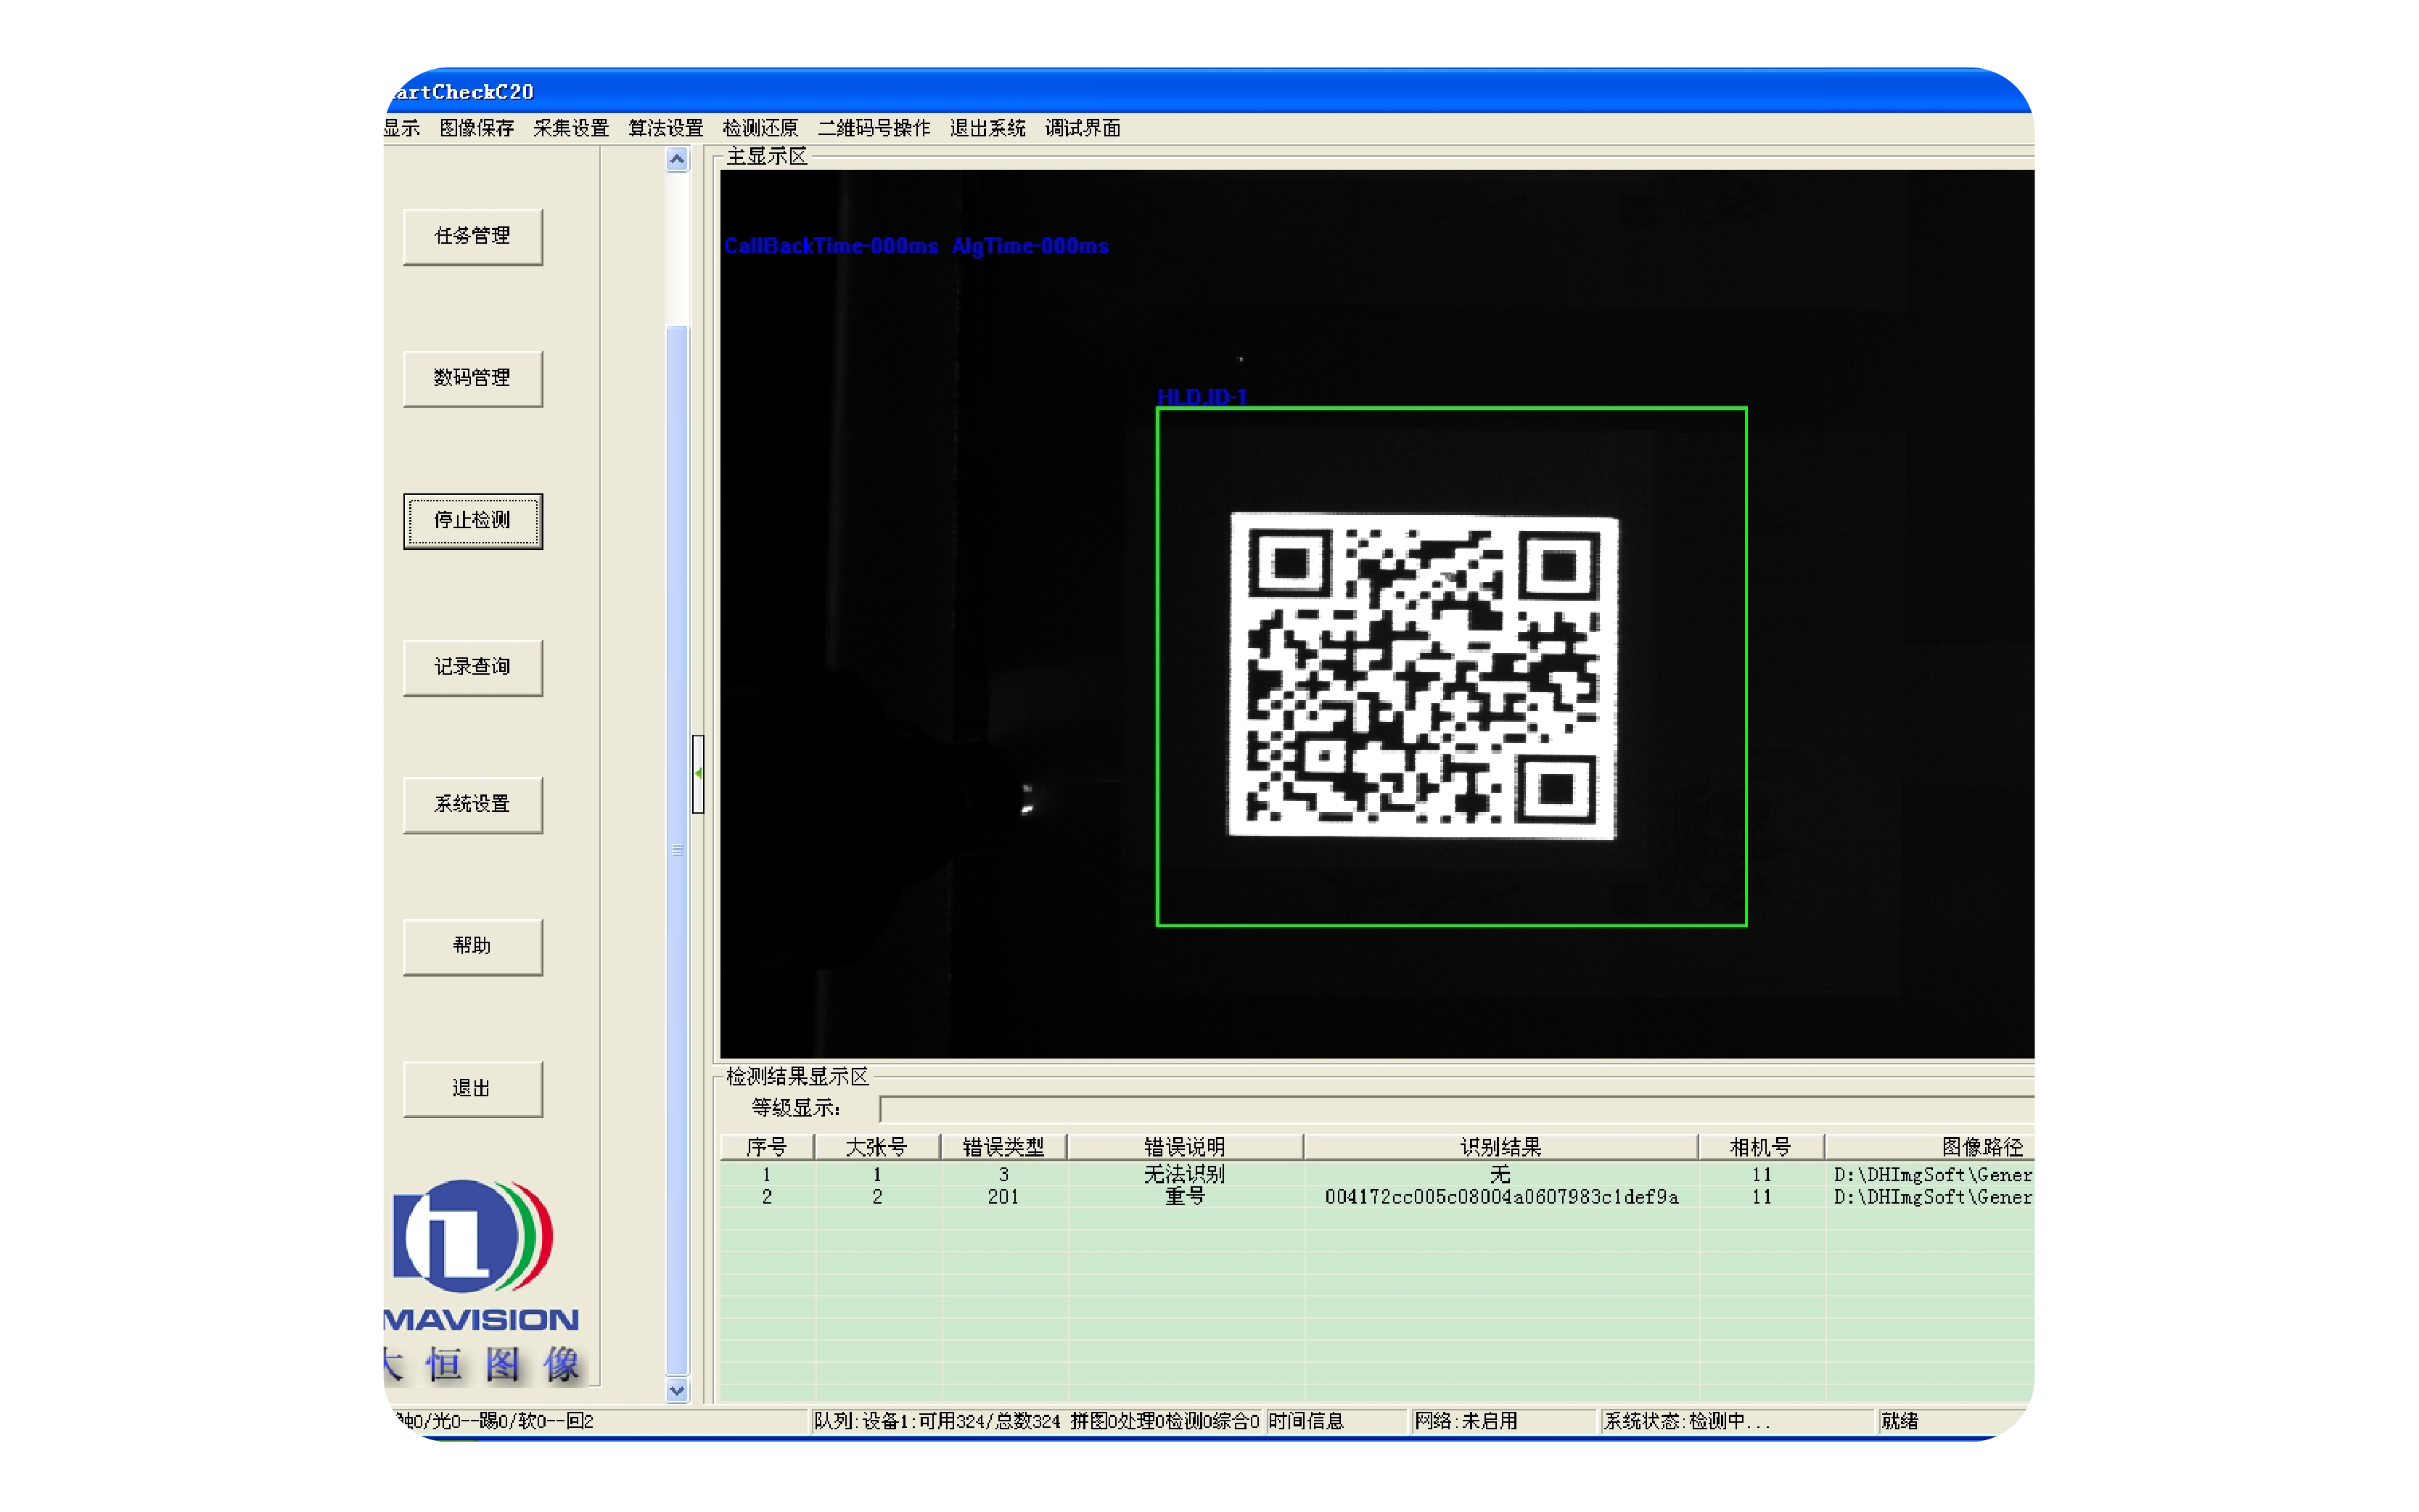Click error type value 201

[x=1003, y=1197]
